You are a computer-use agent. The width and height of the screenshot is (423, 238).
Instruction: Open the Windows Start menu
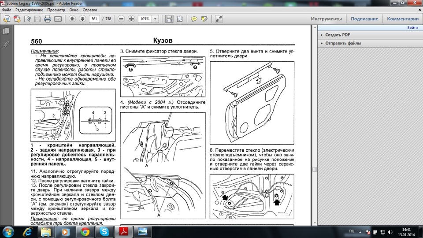coord(8,232)
